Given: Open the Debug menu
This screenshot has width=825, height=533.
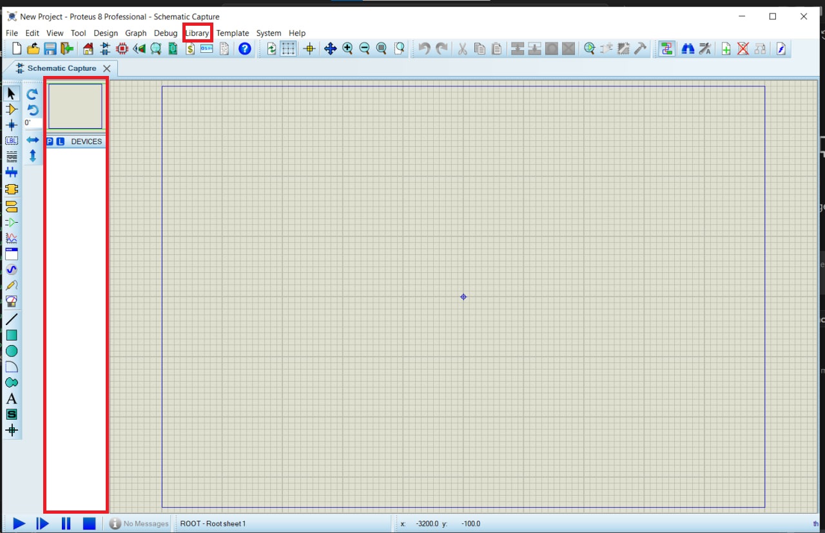Looking at the screenshot, I should 166,33.
